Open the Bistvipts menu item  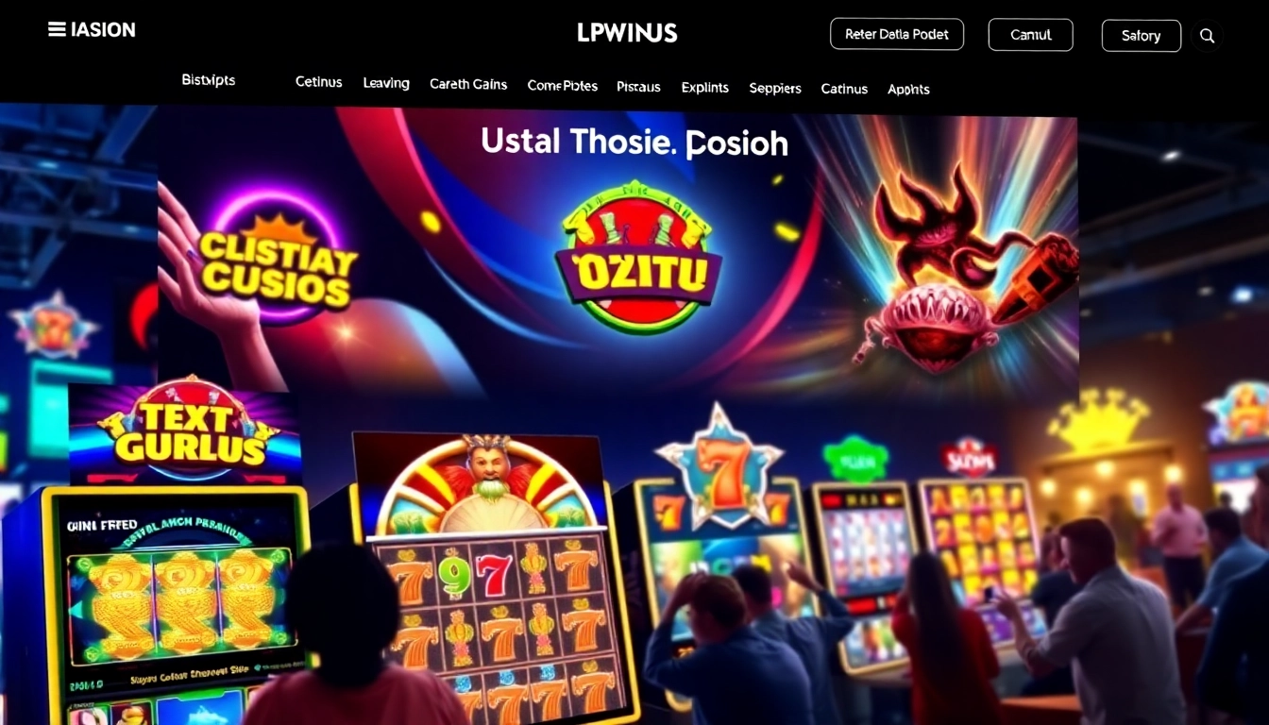tap(209, 80)
